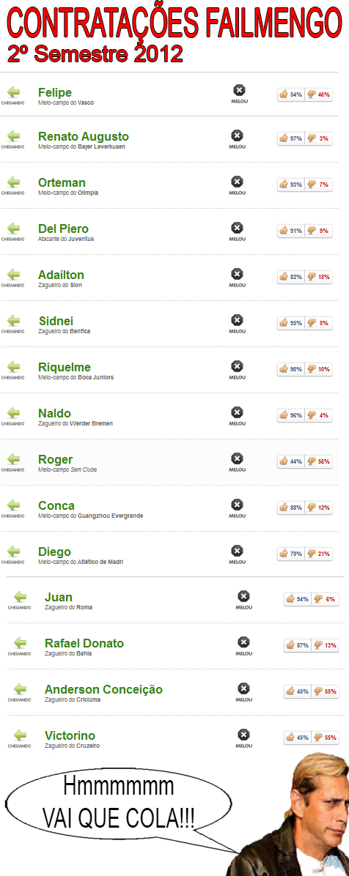Vote thumbs-down on Victorino
The image size is (349, 876).
[318, 738]
